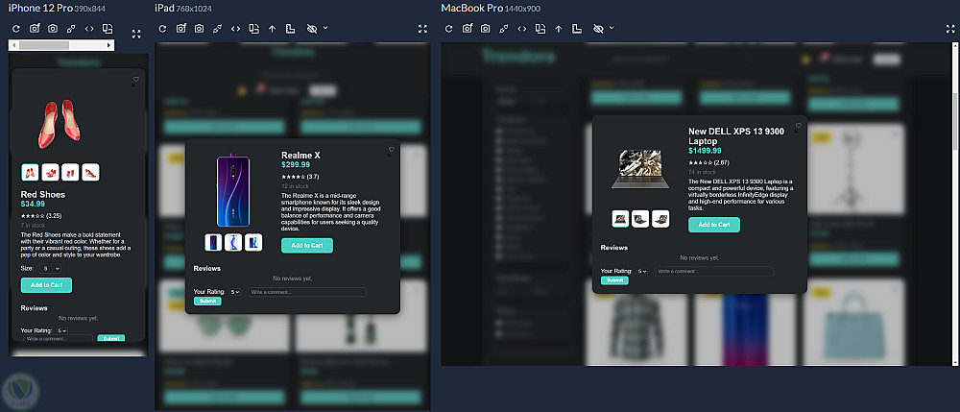Capture viewport screenshot of MacBook Pro pane

(x=485, y=29)
